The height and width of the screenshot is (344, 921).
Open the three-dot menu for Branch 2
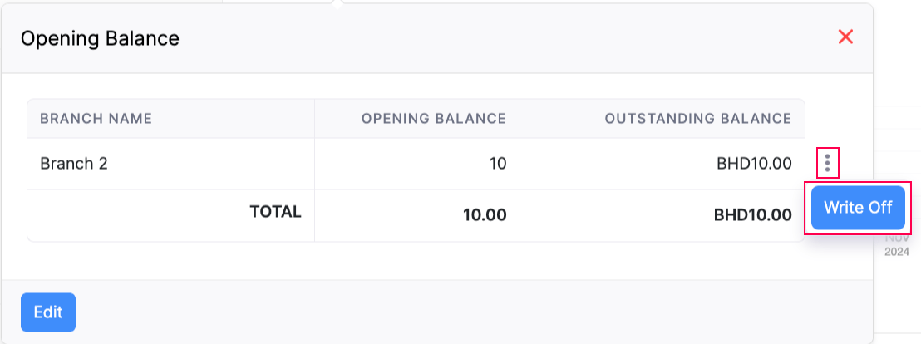point(827,163)
